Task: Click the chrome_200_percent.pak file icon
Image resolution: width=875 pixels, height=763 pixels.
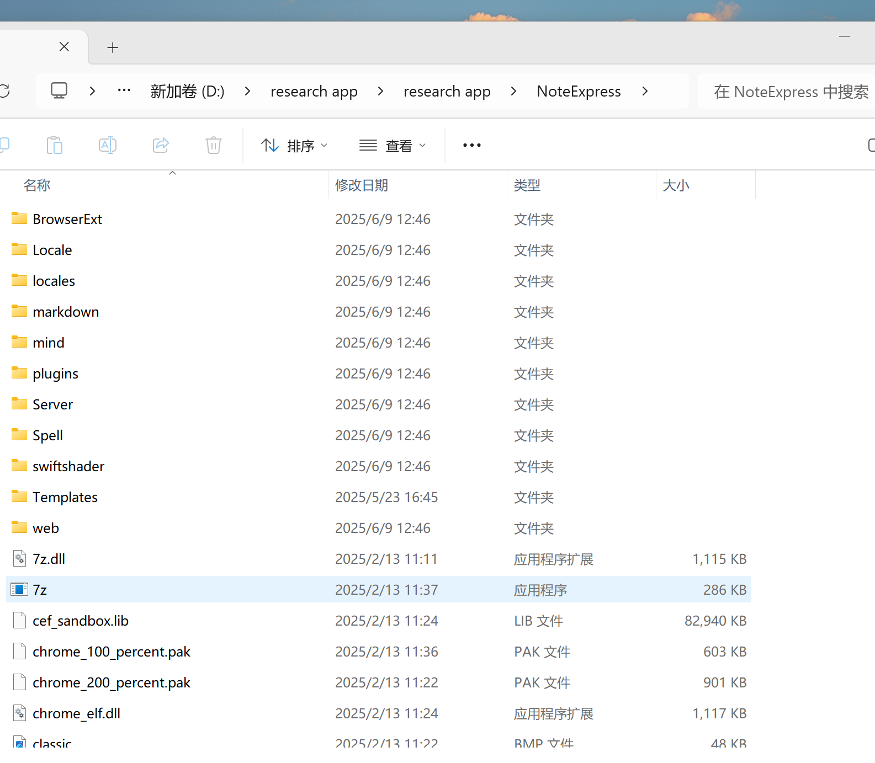Action: [19, 682]
